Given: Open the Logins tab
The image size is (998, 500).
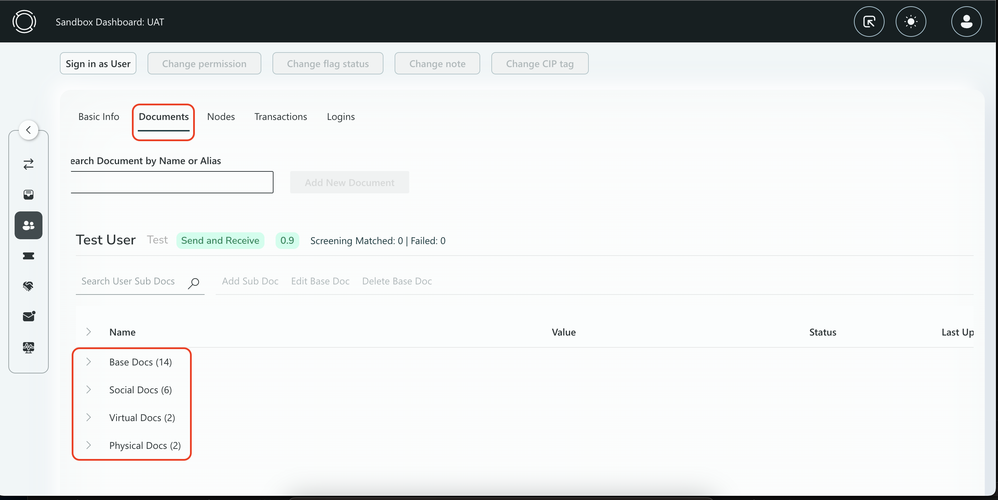Looking at the screenshot, I should click(x=341, y=116).
